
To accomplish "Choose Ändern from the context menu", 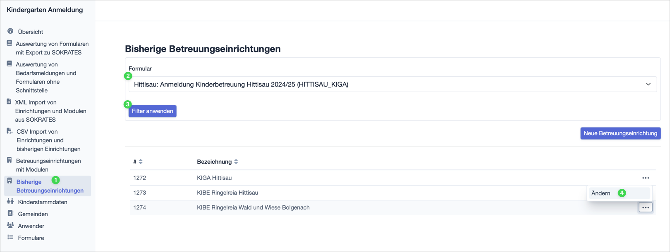I will point(601,193).
